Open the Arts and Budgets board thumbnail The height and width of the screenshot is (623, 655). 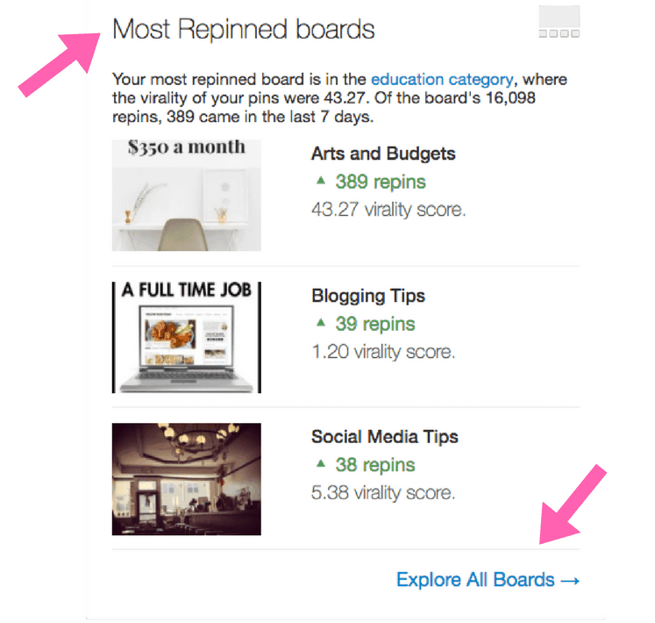[186, 196]
